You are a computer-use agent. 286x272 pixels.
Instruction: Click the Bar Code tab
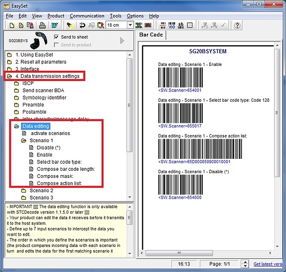151,35
